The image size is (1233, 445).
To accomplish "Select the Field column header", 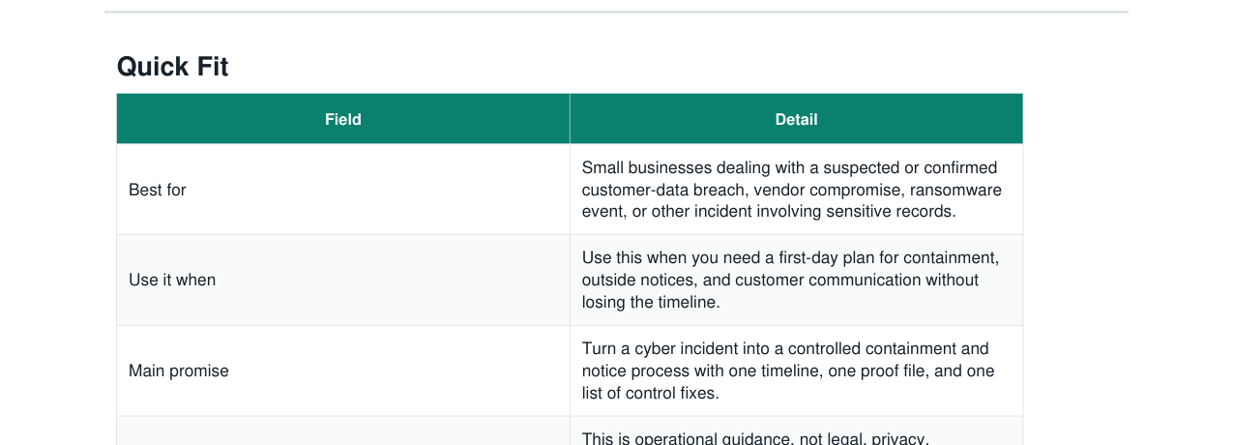I will tap(343, 119).
